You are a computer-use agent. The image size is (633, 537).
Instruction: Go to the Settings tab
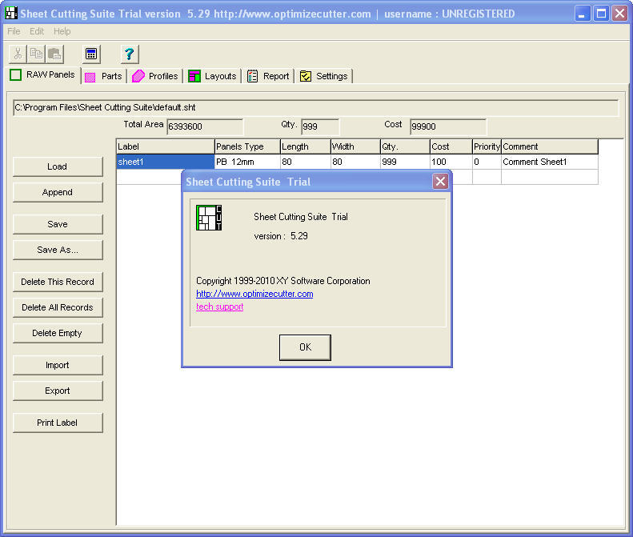click(324, 76)
